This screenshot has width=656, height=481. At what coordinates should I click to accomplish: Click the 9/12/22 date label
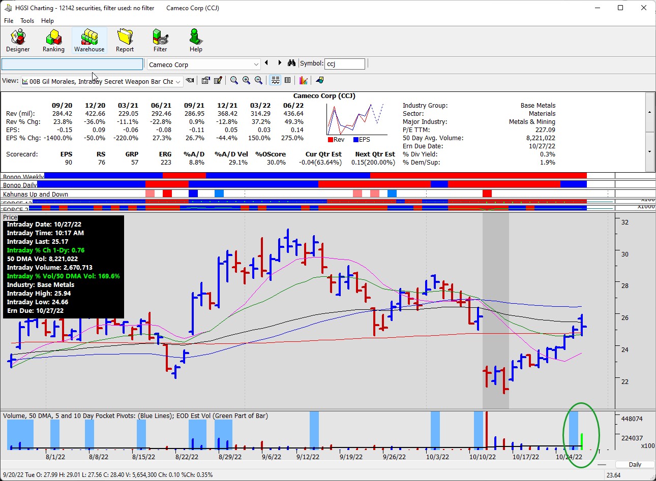pos(308,457)
